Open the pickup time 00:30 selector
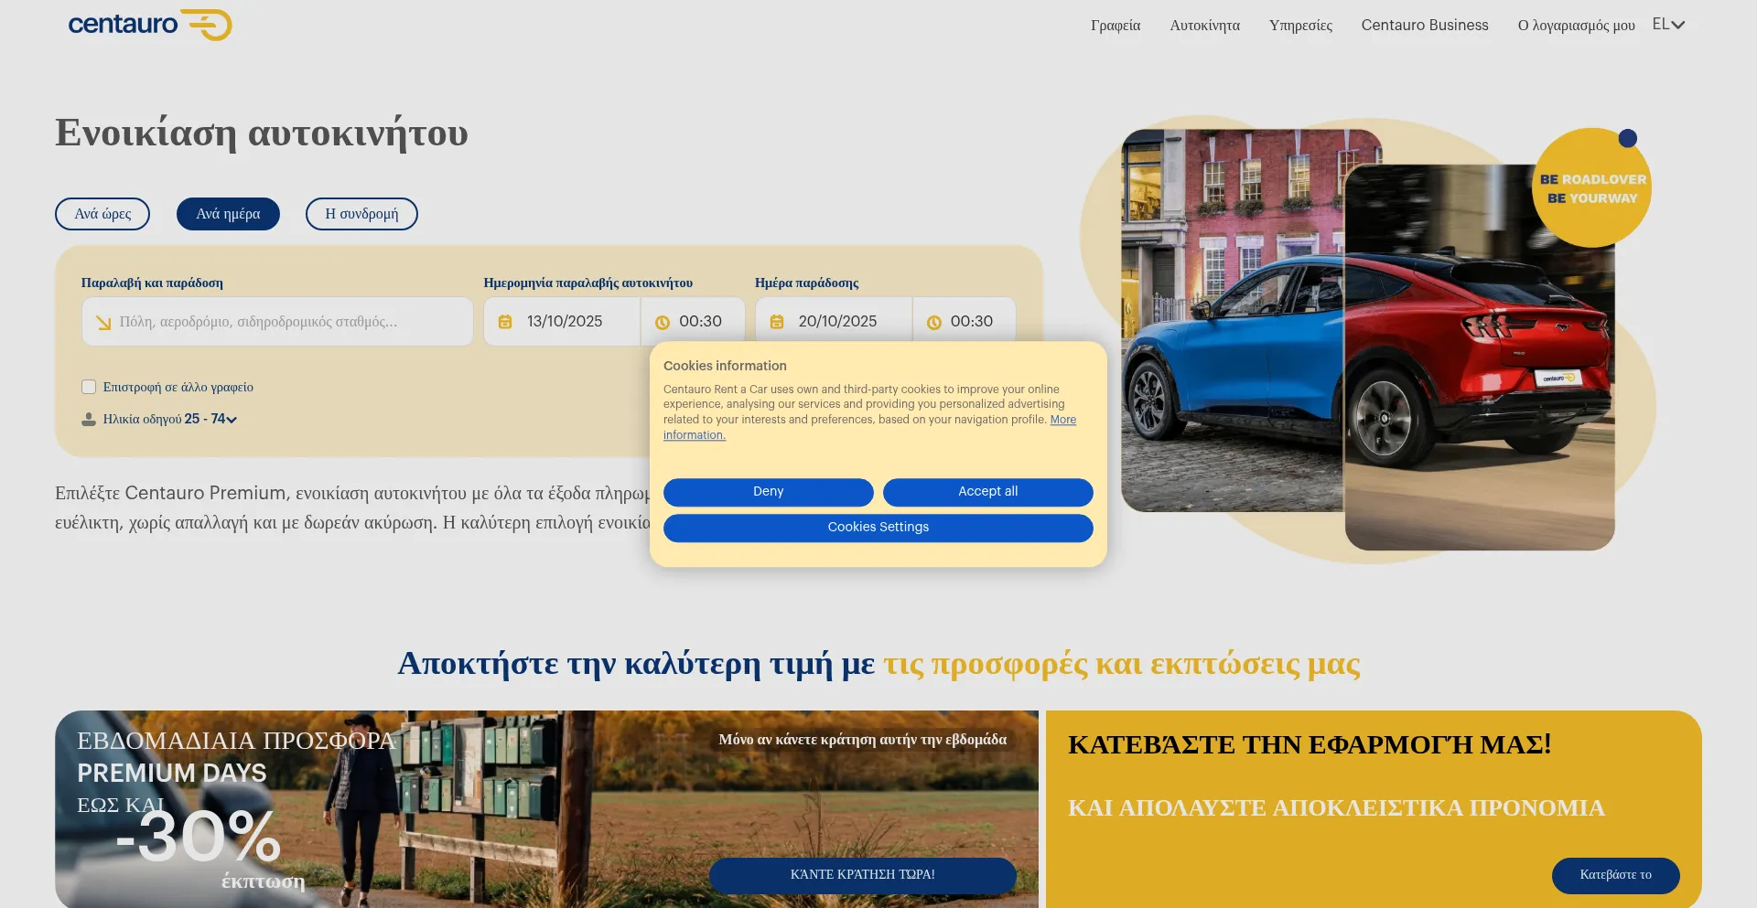The height and width of the screenshot is (908, 1757). [693, 322]
